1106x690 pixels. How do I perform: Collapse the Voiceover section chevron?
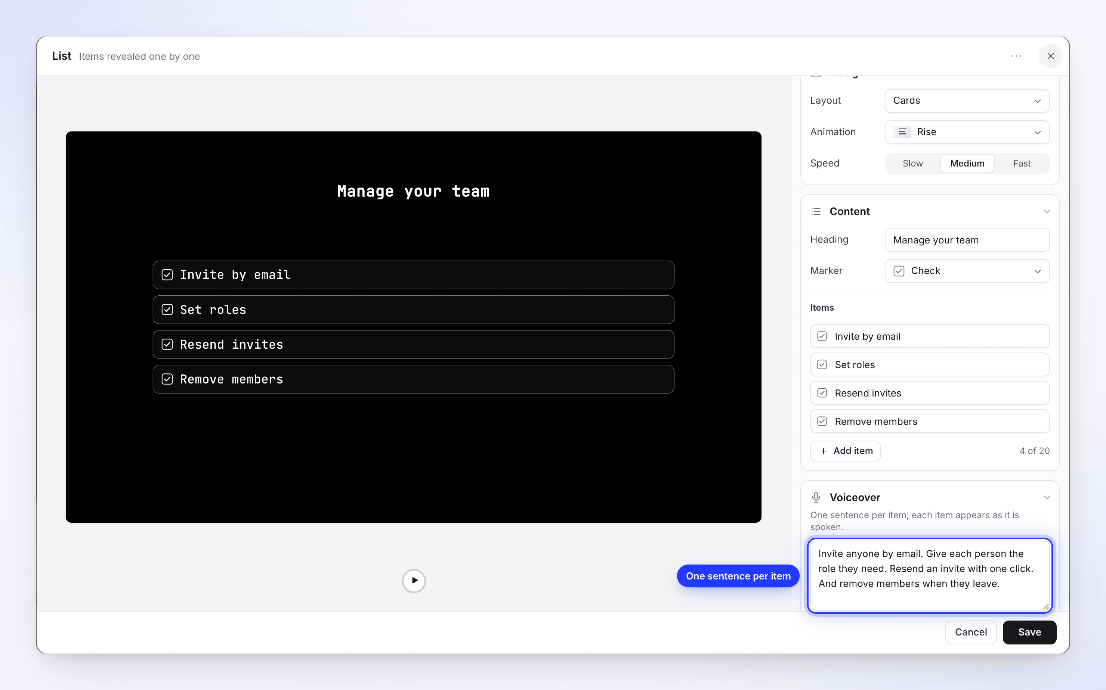(x=1047, y=497)
